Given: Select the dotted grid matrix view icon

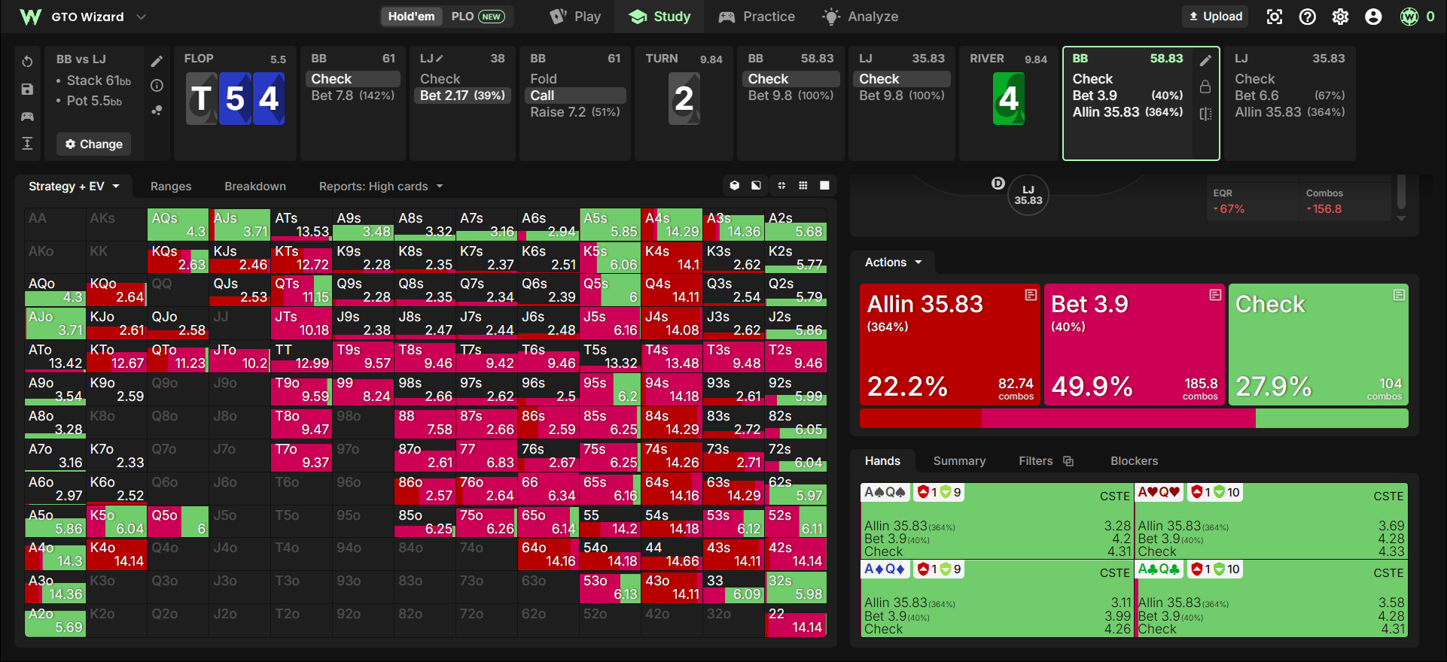Looking at the screenshot, I should tap(803, 186).
